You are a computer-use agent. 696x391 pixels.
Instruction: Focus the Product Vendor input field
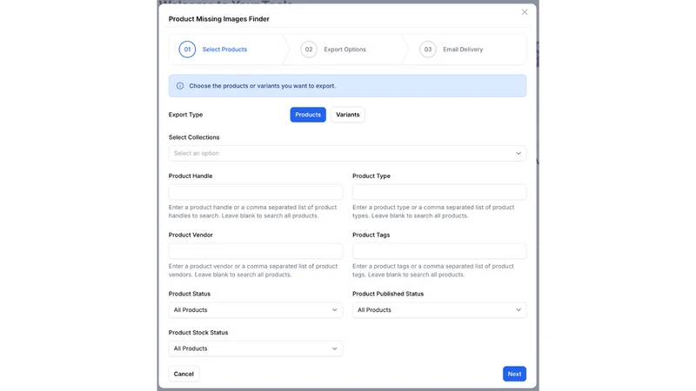click(x=256, y=251)
